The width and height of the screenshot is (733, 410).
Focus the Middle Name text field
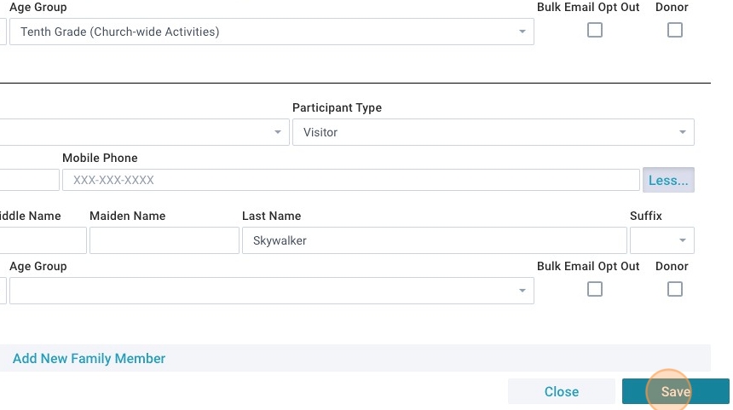pyautogui.click(x=43, y=240)
